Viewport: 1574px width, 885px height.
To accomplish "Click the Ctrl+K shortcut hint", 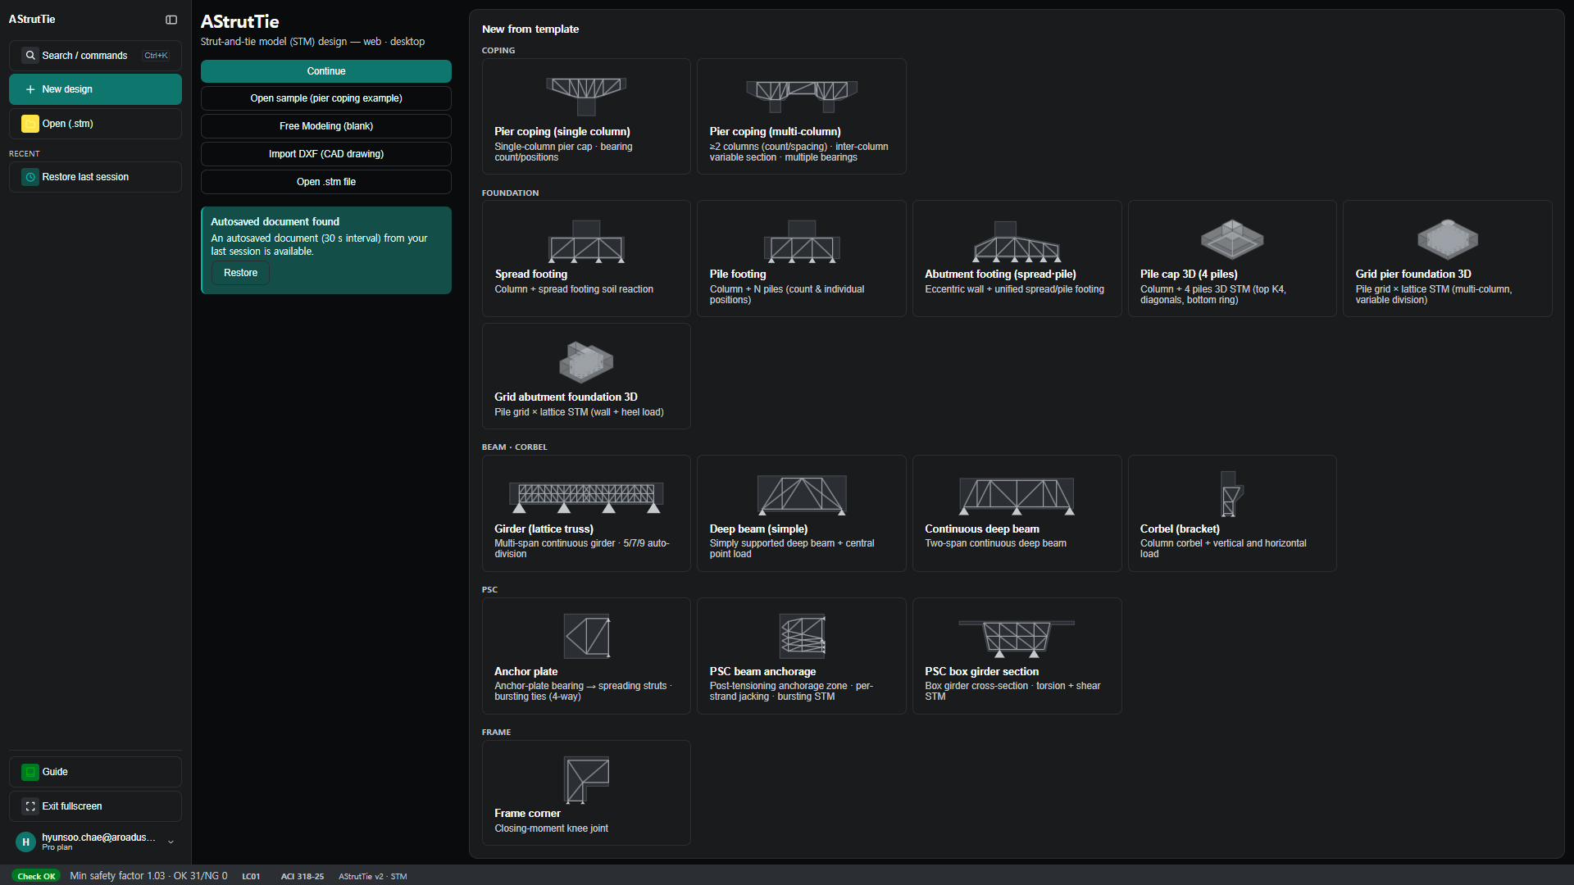I will tap(156, 56).
